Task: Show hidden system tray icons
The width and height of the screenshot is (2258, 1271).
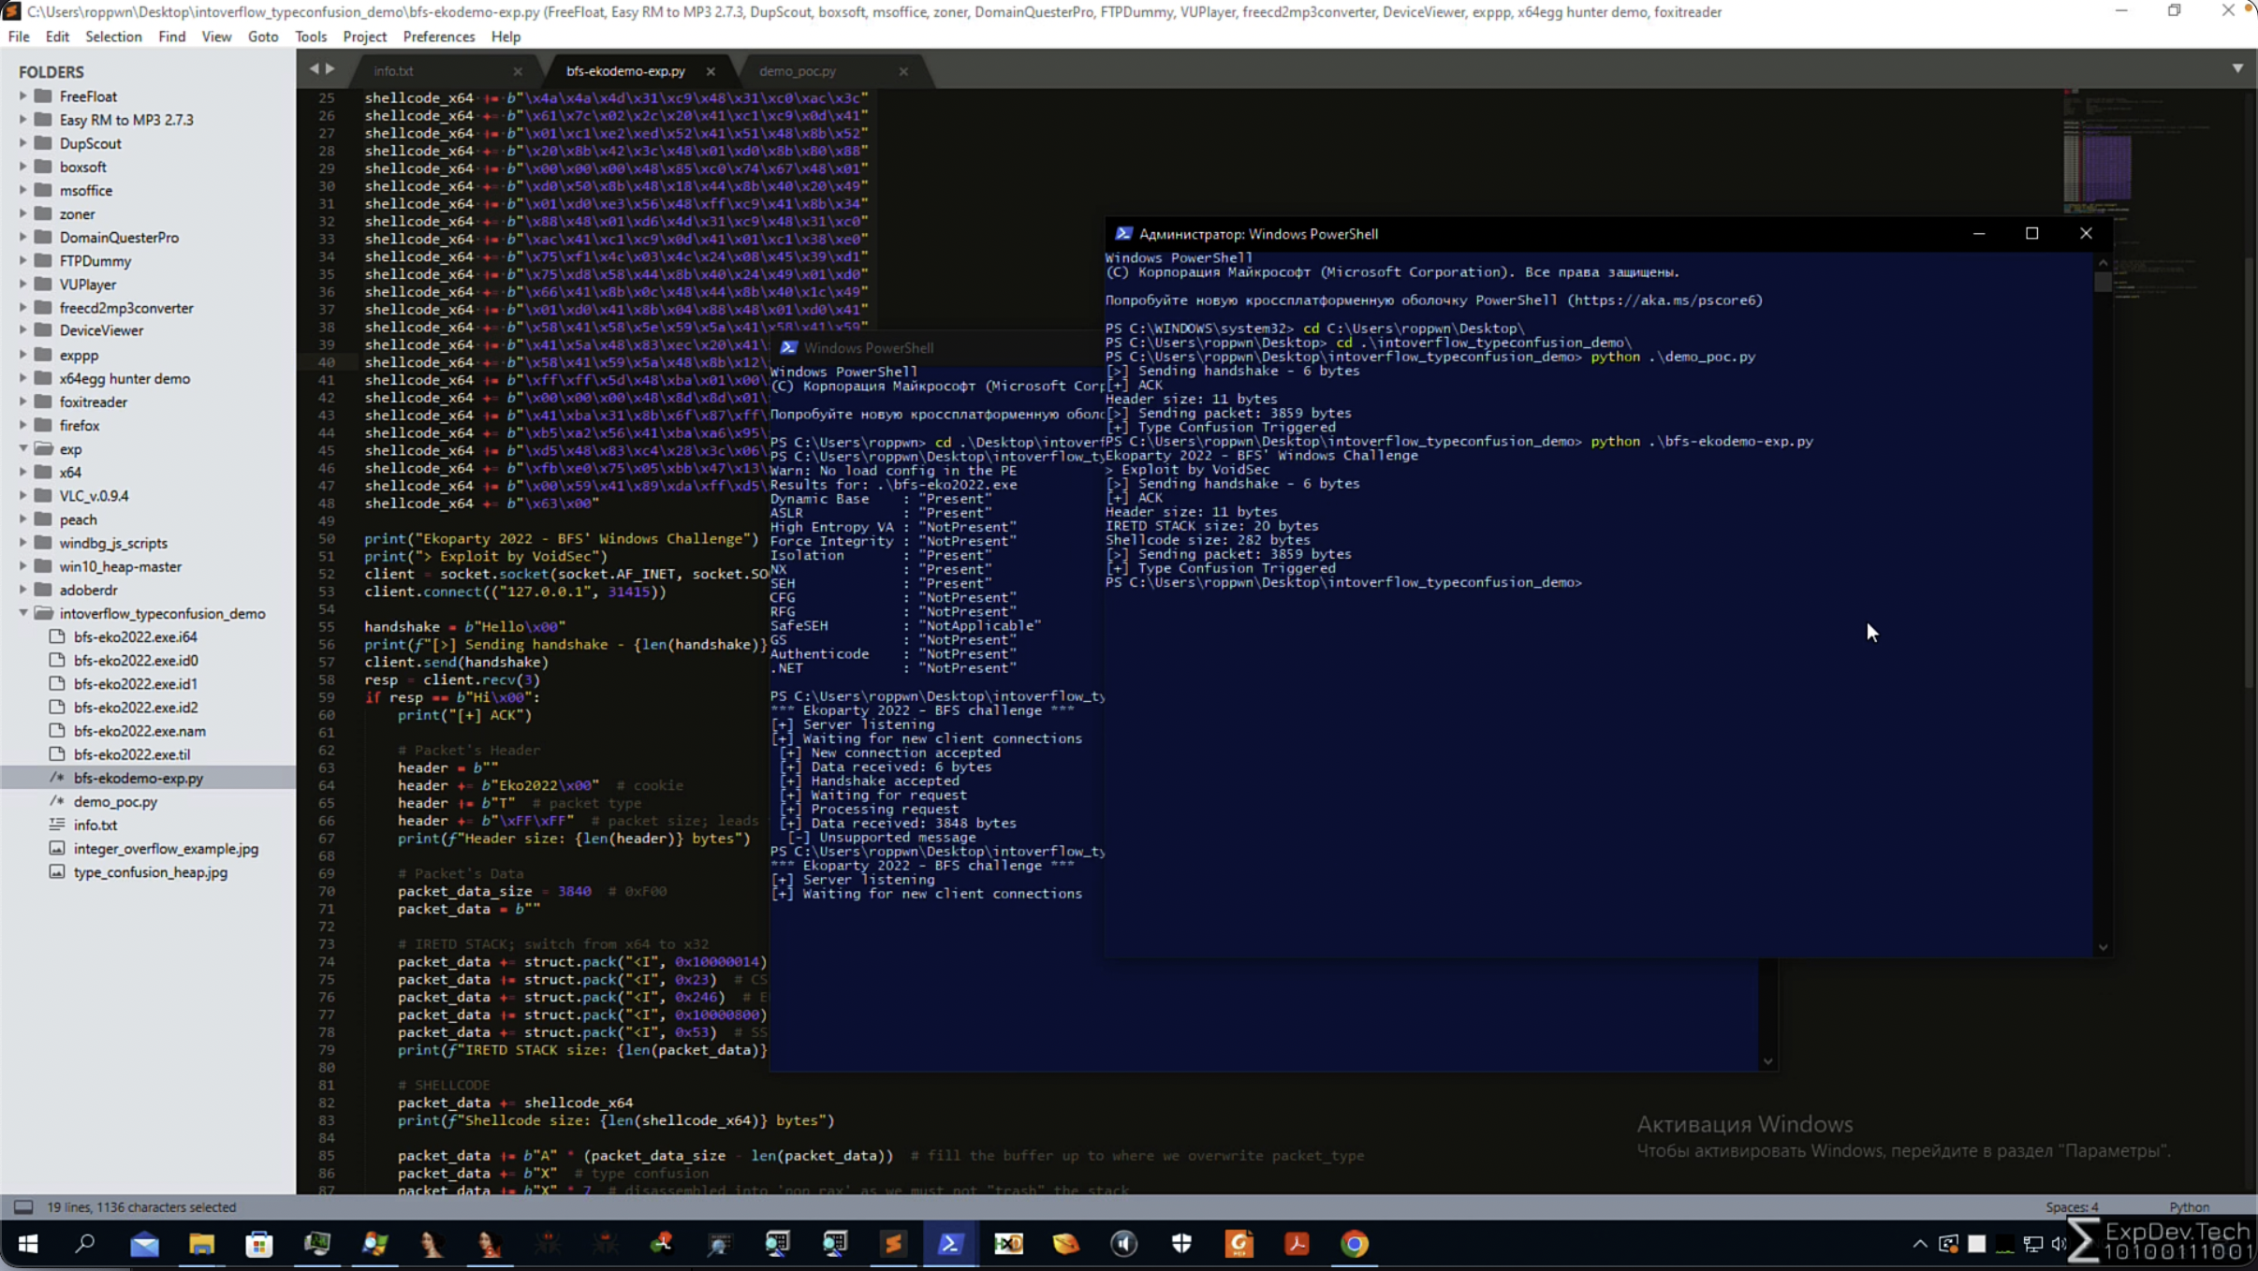Action: [1920, 1244]
